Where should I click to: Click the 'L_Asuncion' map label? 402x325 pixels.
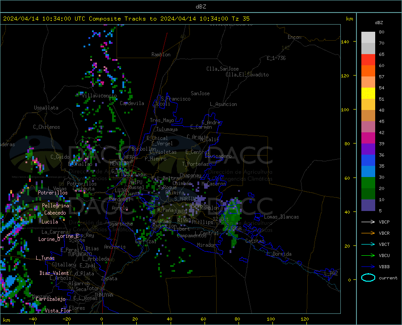click(x=223, y=104)
